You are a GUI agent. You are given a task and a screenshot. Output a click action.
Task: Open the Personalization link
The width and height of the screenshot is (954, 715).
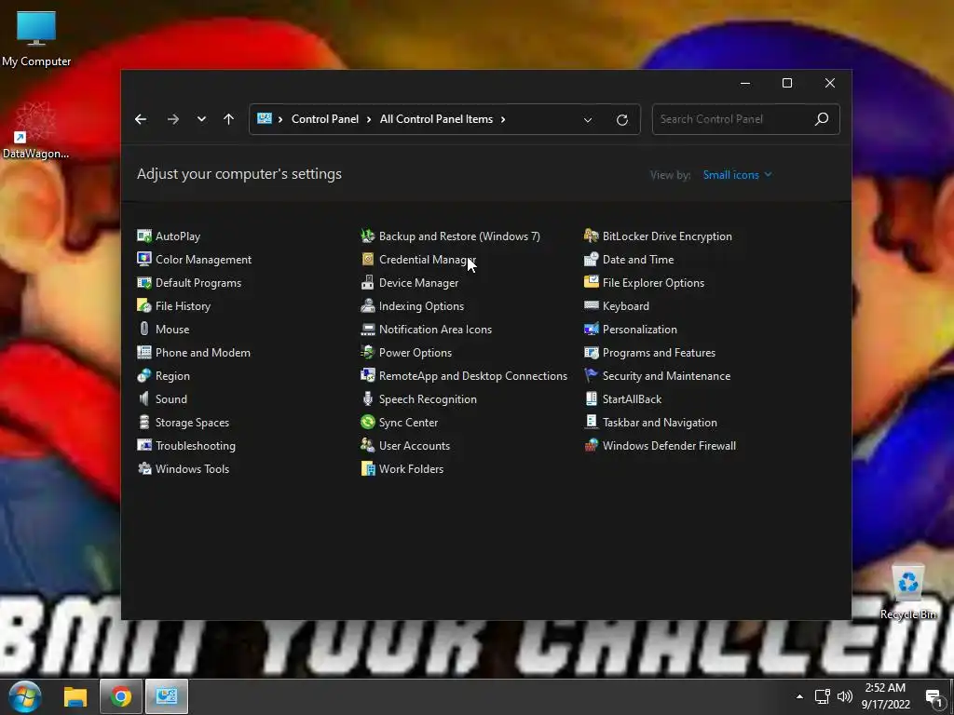(x=639, y=329)
